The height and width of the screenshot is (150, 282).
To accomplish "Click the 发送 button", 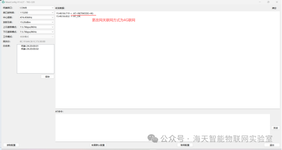I will [275, 128].
